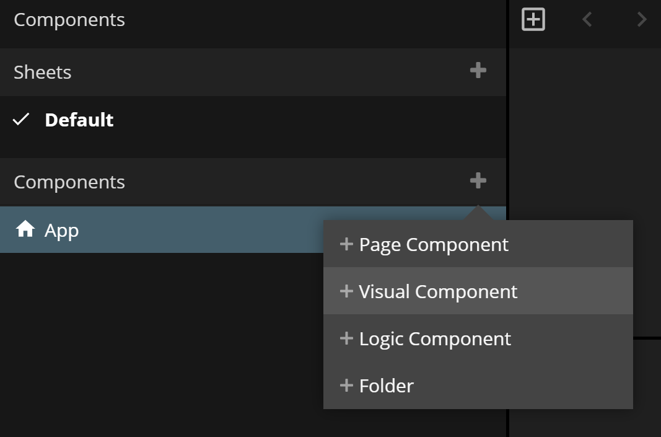Navigate back with the left chevron
This screenshot has height=437, width=661.
(587, 20)
